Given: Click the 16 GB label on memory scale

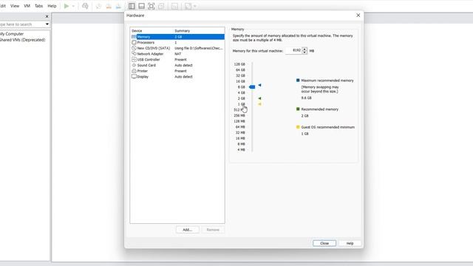Looking at the screenshot, I should click(240, 81).
